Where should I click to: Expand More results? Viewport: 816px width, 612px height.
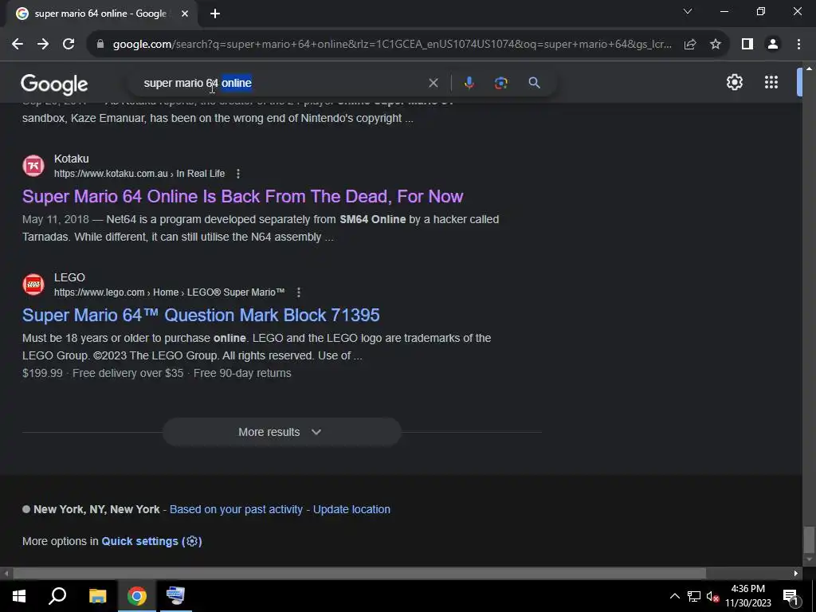click(x=281, y=432)
